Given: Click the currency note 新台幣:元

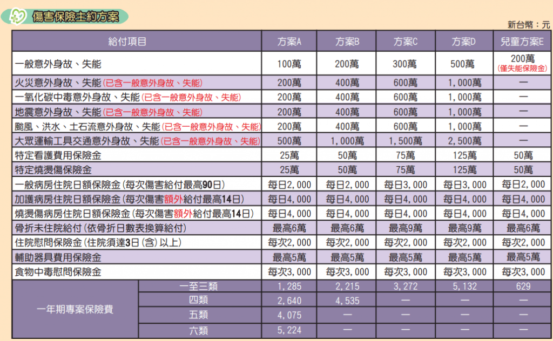Looking at the screenshot, I should click(528, 25).
